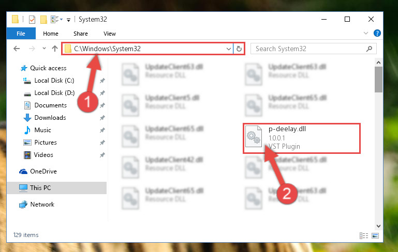This screenshot has height=252, width=398.
Task: Go up one folder level
Action: (x=54, y=49)
